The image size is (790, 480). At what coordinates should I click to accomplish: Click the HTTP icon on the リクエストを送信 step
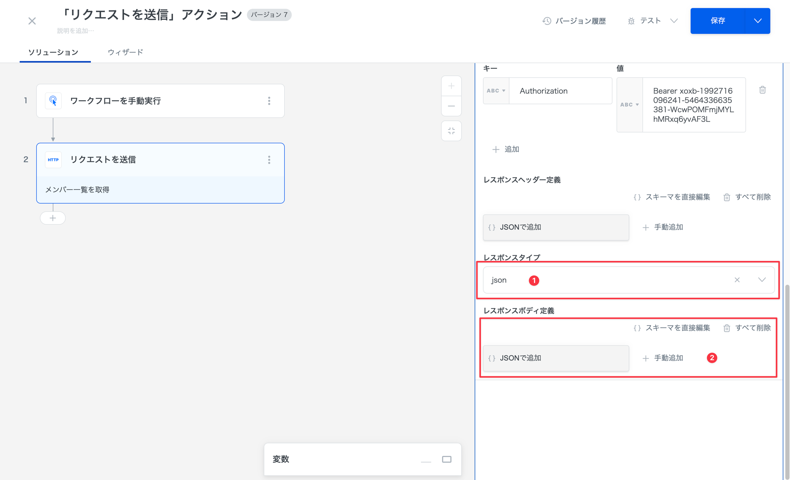pos(53,159)
